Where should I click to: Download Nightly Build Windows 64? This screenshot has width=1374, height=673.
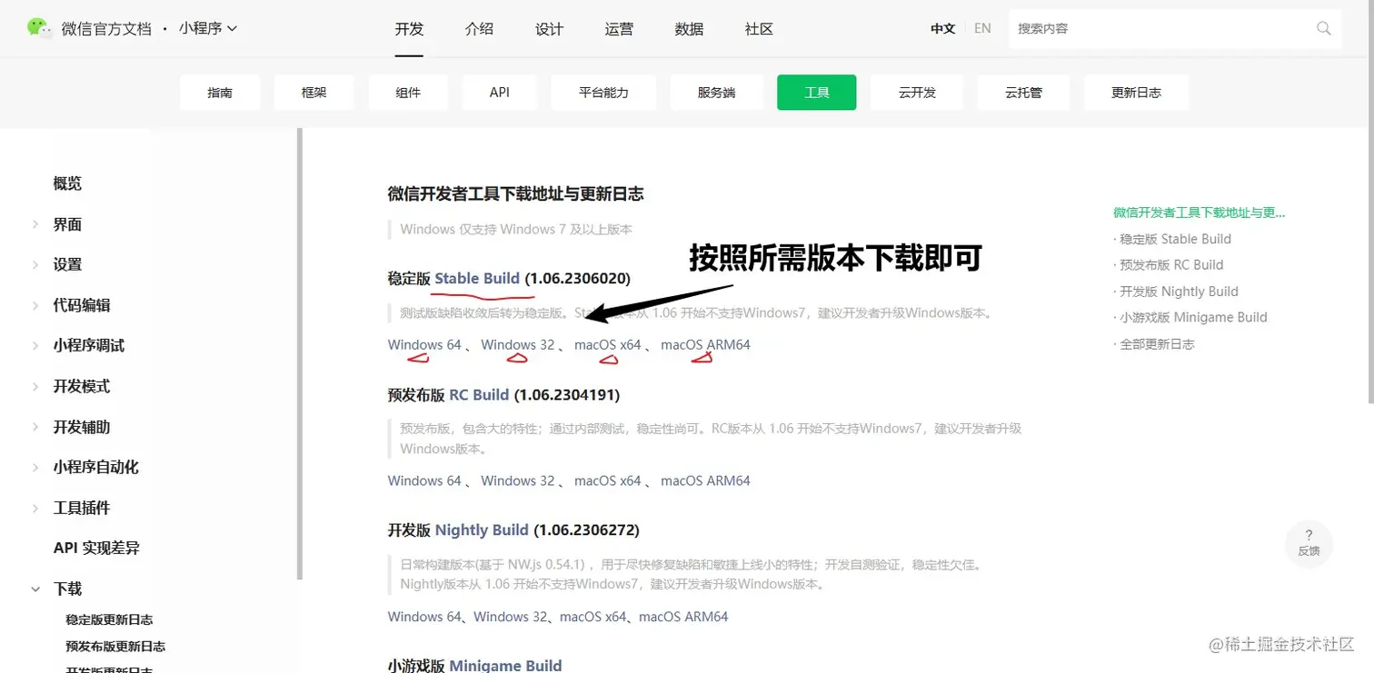click(424, 617)
